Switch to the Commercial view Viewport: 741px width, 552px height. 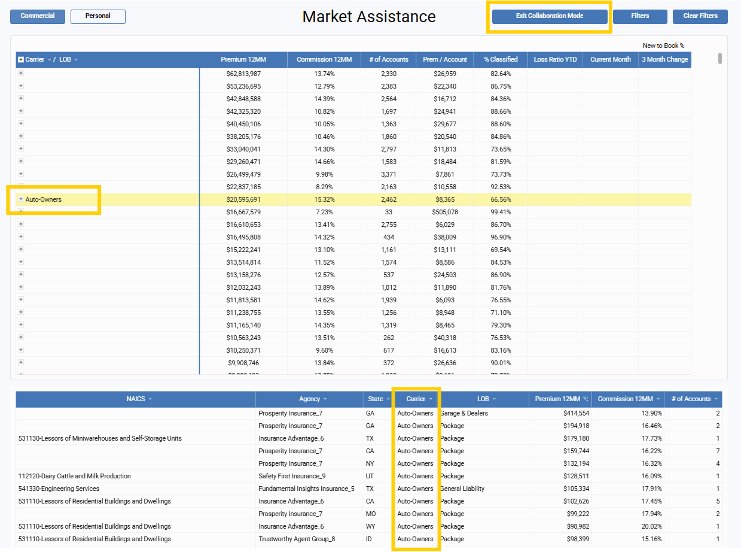[x=38, y=16]
